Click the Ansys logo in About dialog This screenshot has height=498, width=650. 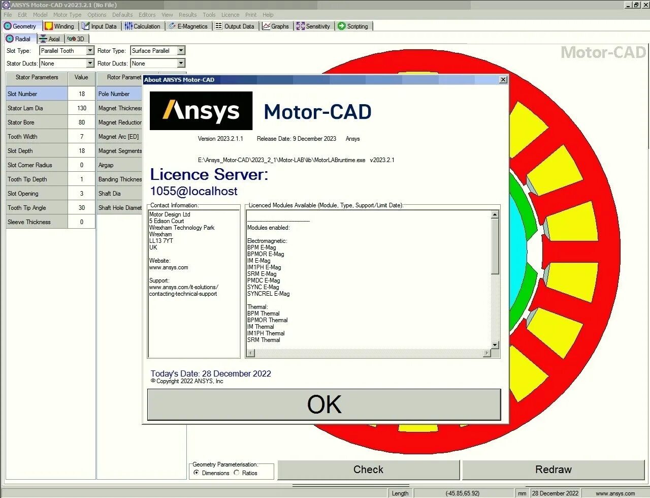201,111
